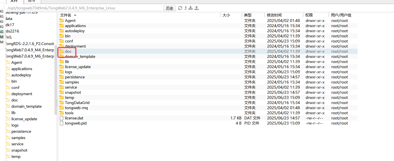
Task: Select the deployment row in file list
Action: (x=208, y=46)
